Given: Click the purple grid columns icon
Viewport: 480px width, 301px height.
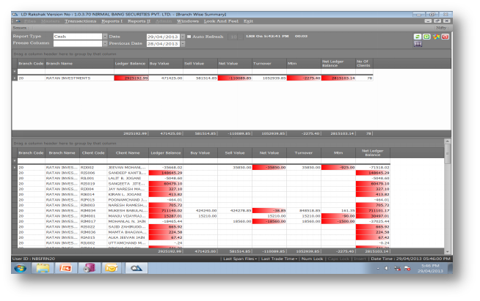Looking at the screenshot, I should [x=418, y=44].
